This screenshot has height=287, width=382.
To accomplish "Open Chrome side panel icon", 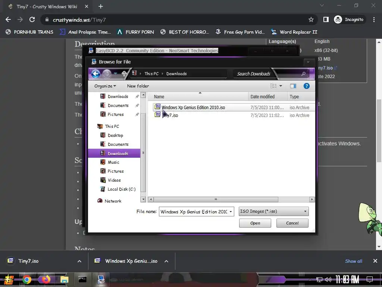I will [x=326, y=19].
